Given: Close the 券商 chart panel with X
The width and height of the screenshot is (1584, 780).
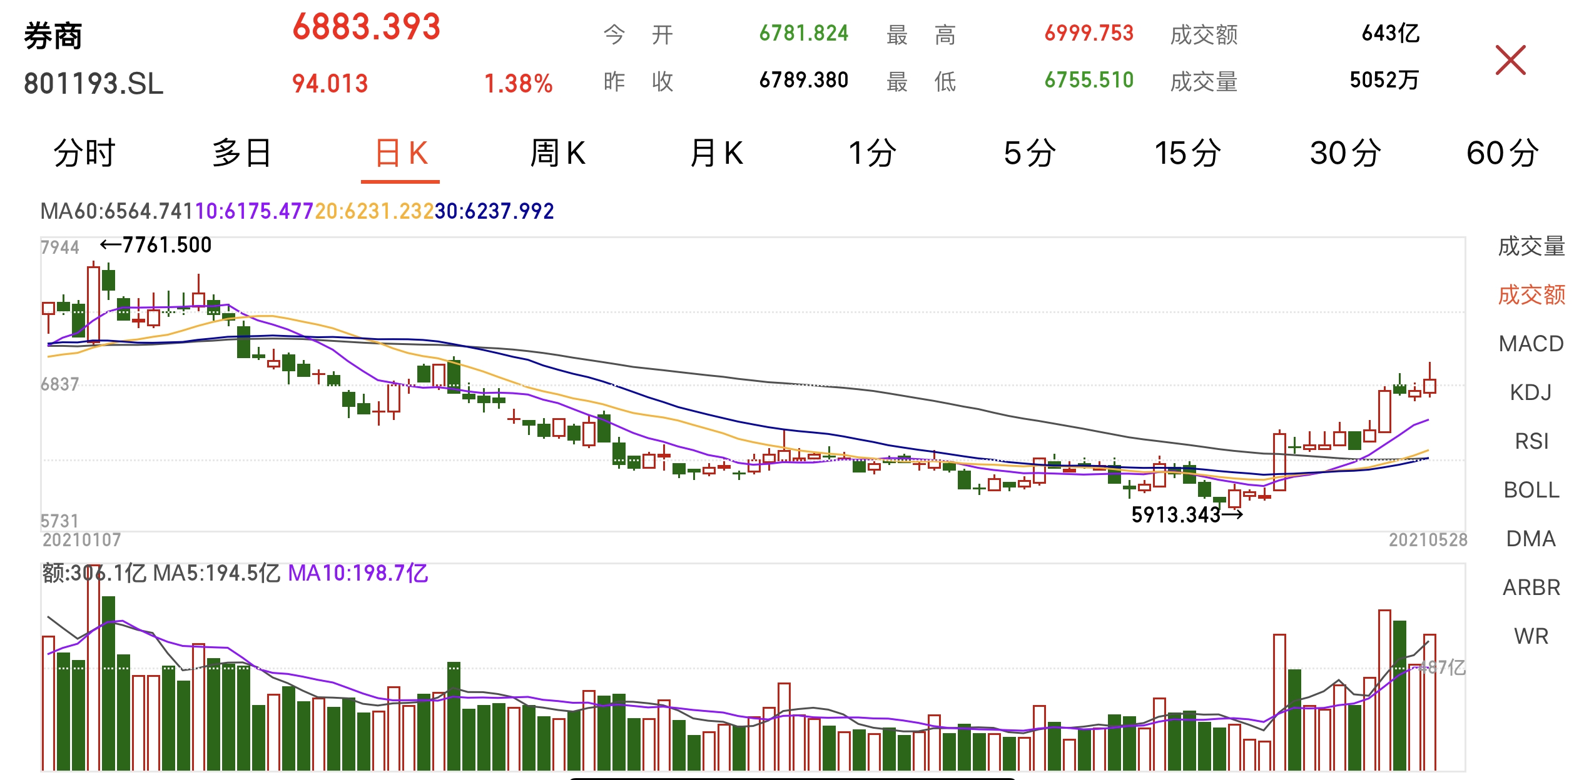Looking at the screenshot, I should [1510, 60].
